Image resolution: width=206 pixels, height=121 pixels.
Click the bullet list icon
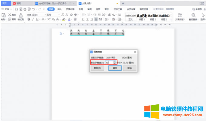83,15
